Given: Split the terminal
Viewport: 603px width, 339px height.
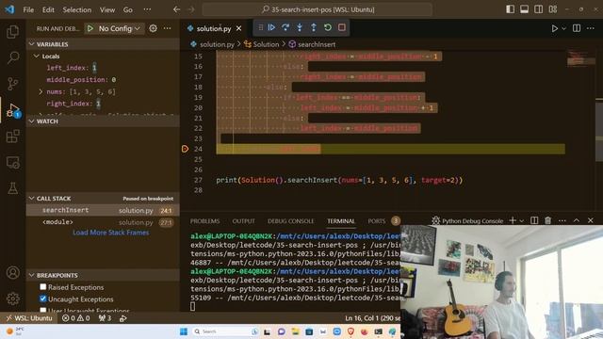Looking at the screenshot, I should point(534,220).
